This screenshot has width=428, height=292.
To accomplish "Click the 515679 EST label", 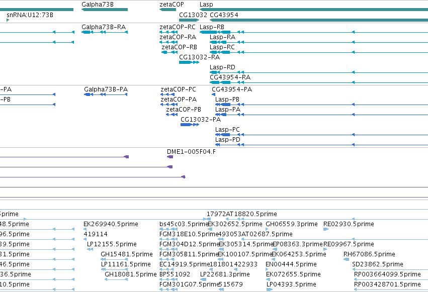I will pos(231,284).
